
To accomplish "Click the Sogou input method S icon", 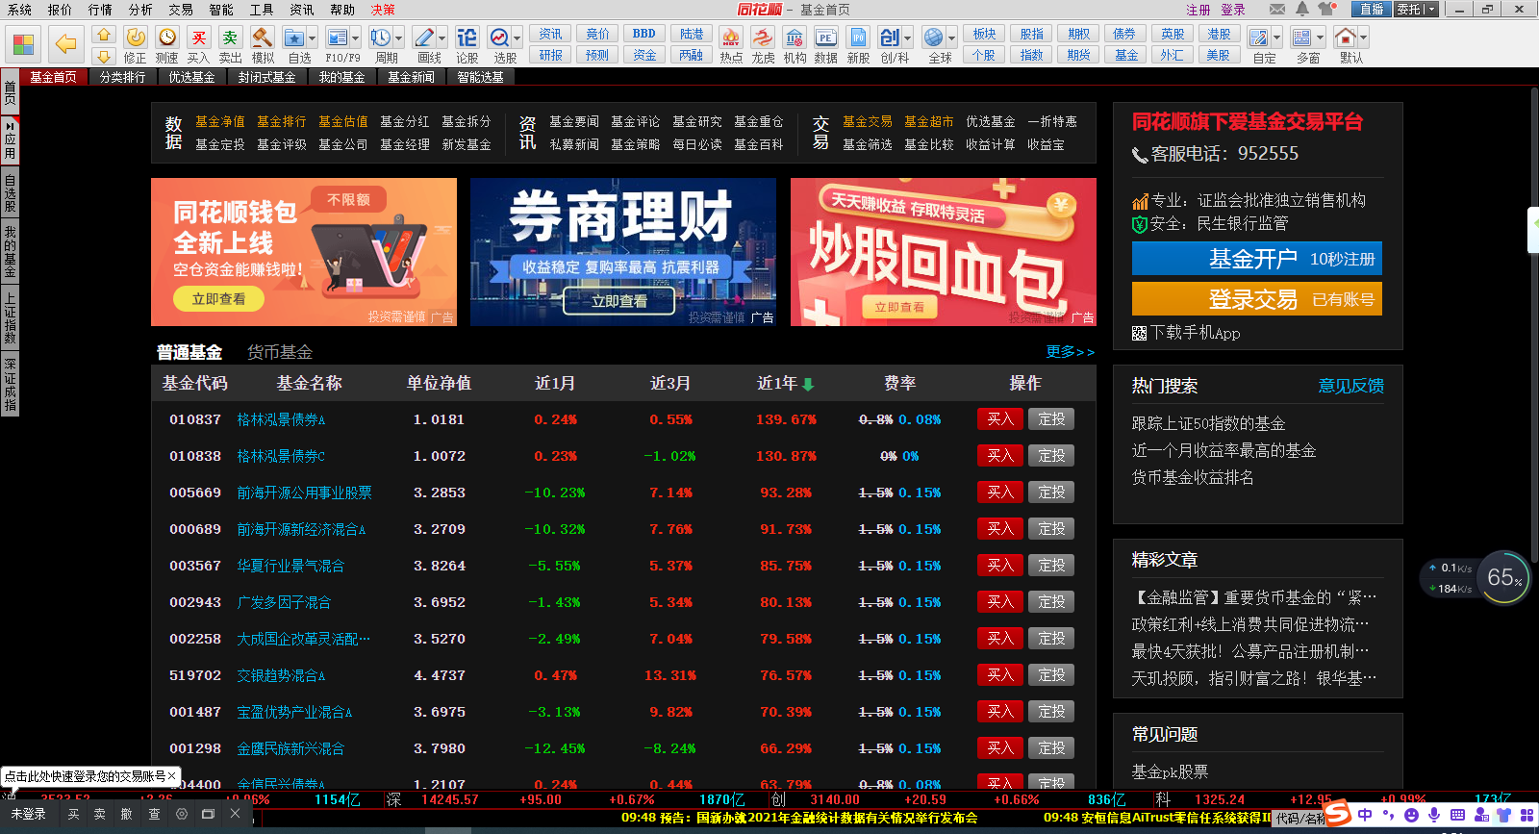I will [1338, 815].
